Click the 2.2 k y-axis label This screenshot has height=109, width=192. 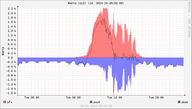click(x=12, y=9)
